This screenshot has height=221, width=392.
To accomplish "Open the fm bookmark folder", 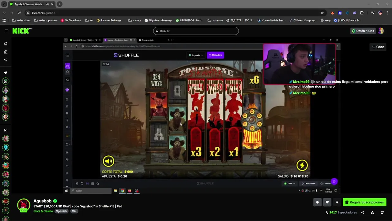I will coord(89,21).
